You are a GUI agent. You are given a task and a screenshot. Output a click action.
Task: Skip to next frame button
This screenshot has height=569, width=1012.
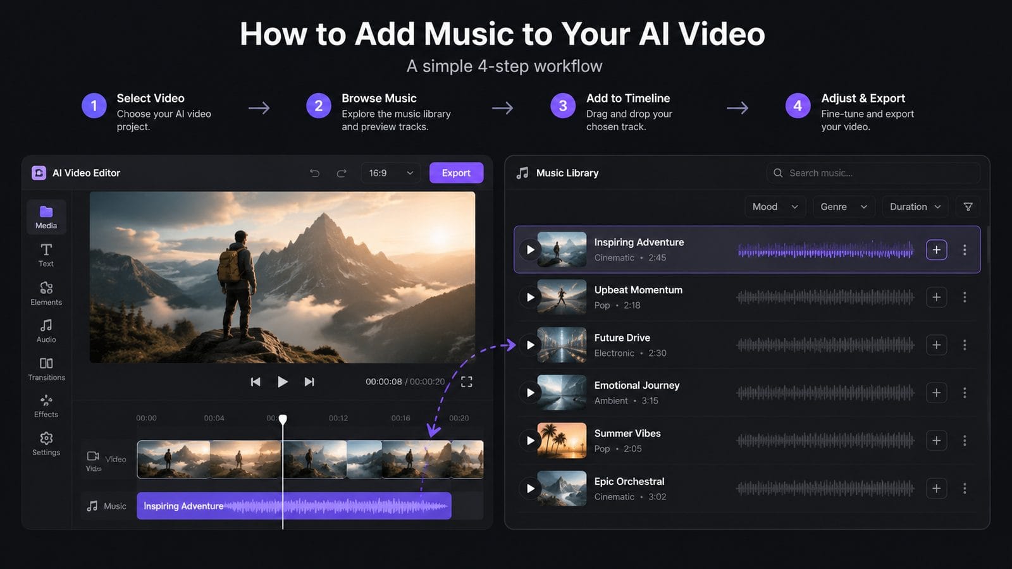tap(309, 381)
